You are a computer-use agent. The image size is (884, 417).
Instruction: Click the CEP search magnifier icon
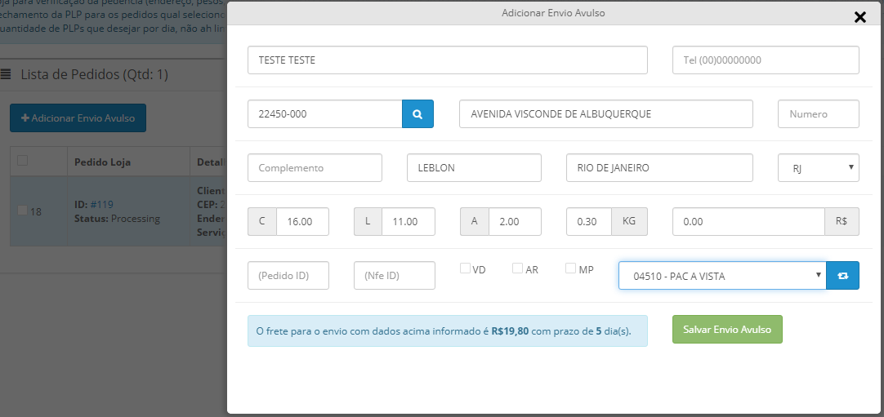pyautogui.click(x=417, y=114)
